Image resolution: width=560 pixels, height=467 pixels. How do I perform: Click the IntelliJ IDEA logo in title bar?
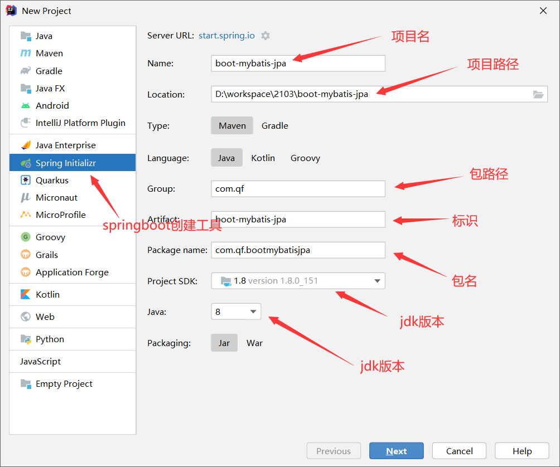click(x=11, y=11)
